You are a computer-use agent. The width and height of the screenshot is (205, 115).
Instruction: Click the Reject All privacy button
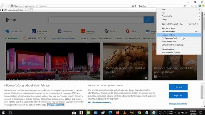click(x=178, y=96)
